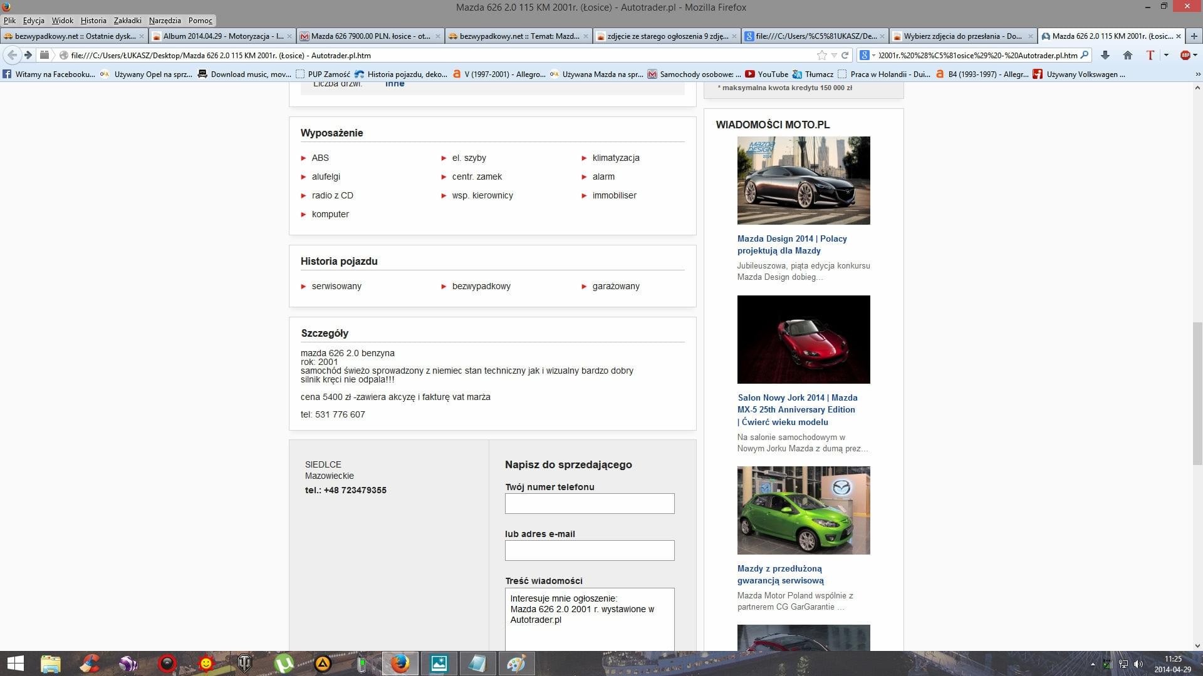Show hidden tray icons arrow
This screenshot has height=676, width=1203.
[x=1093, y=664]
